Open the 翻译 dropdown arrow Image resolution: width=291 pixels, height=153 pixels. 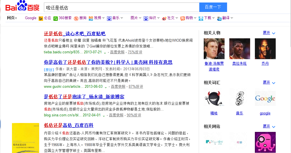coord(232,18)
